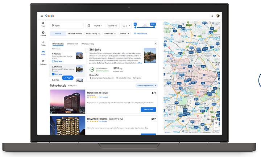The height and width of the screenshot is (157, 261).
Task: Expand the Brands filter
Action: pos(124,33)
